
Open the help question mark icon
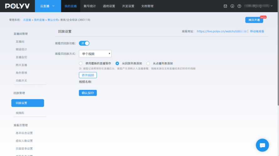(239, 6)
